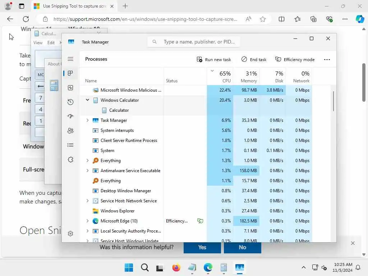
Task: Select Windows Explorer process row
Action: [196, 211]
